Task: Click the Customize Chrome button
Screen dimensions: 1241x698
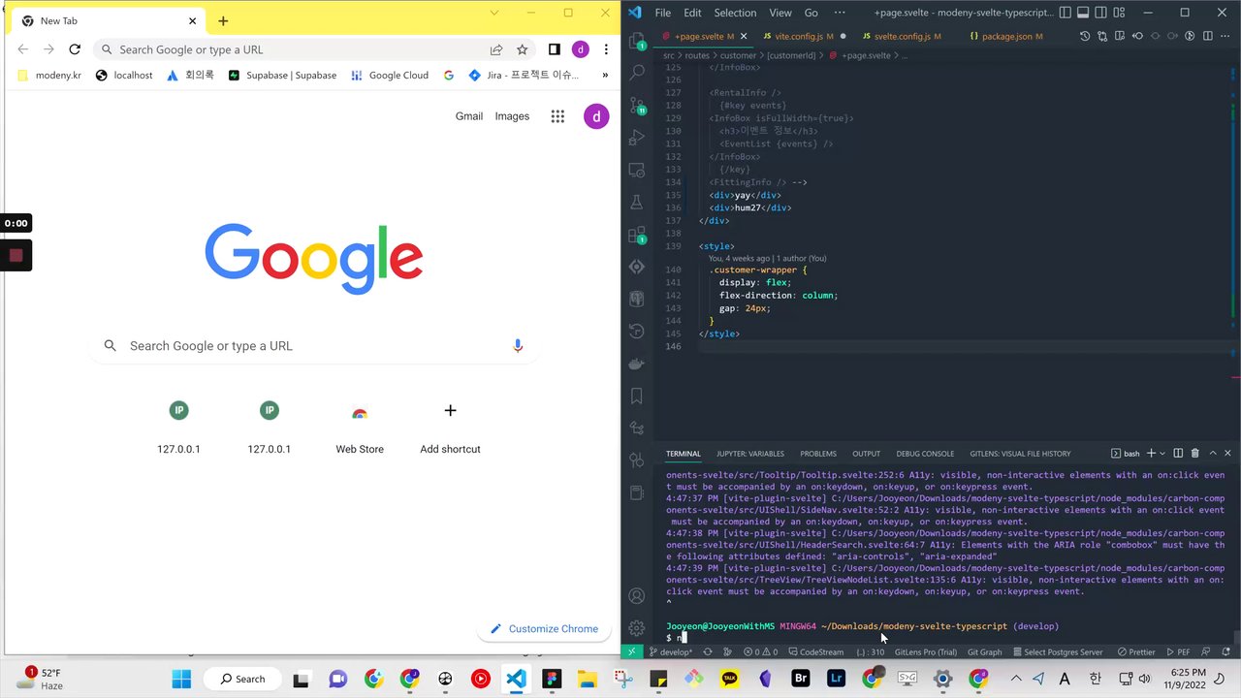Action: [x=544, y=628]
